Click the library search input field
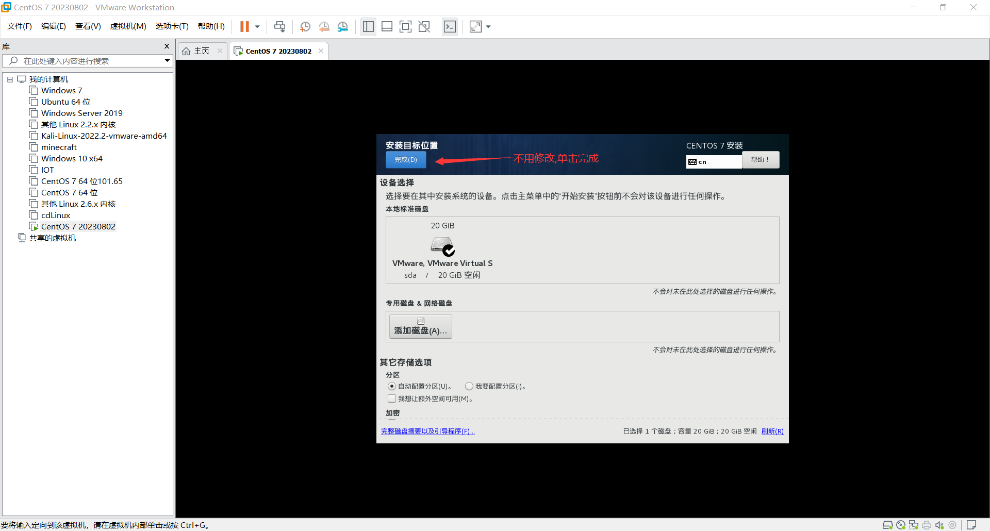The height and width of the screenshot is (531, 990). pos(88,61)
